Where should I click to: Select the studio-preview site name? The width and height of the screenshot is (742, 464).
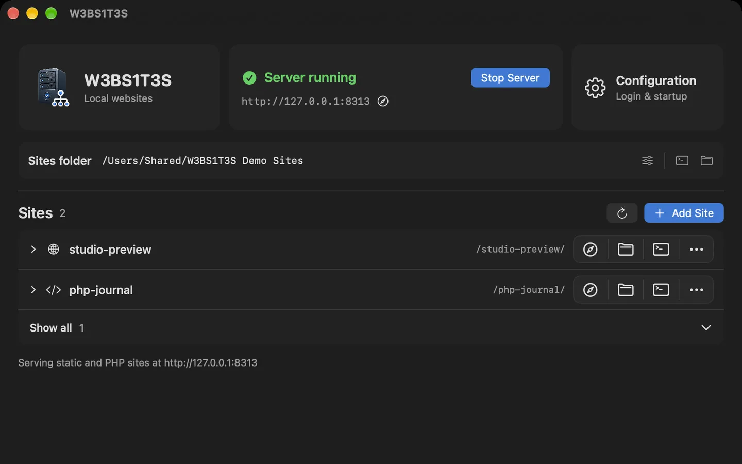[x=110, y=250]
